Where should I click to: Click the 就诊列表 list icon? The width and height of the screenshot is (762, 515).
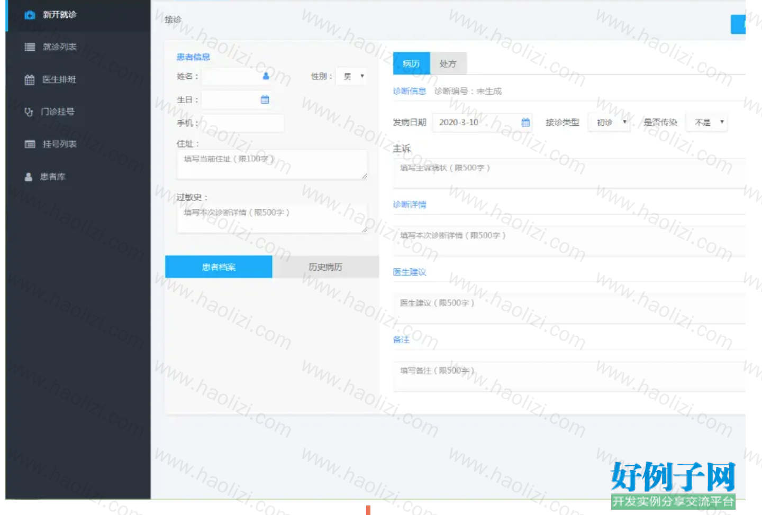tap(30, 47)
